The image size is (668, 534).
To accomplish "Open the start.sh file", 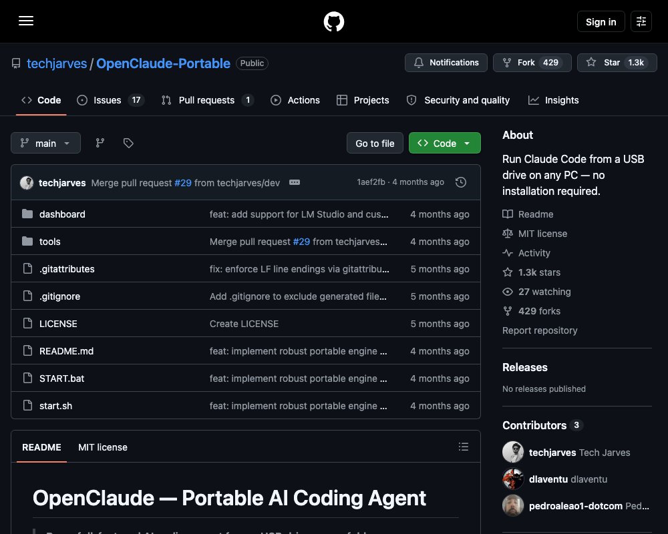I will [56, 406].
